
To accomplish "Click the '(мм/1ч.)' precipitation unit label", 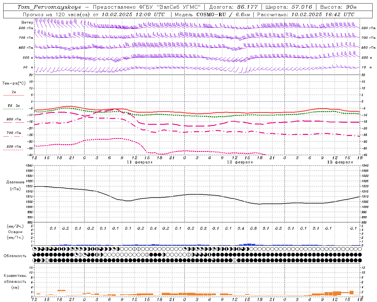I will [x=15, y=237].
